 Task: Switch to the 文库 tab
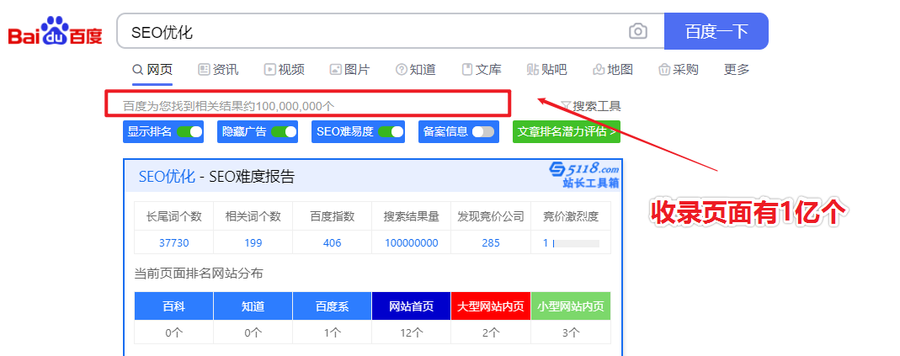coord(482,70)
